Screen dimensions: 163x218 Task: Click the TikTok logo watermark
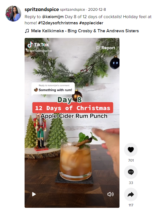(x=38, y=45)
